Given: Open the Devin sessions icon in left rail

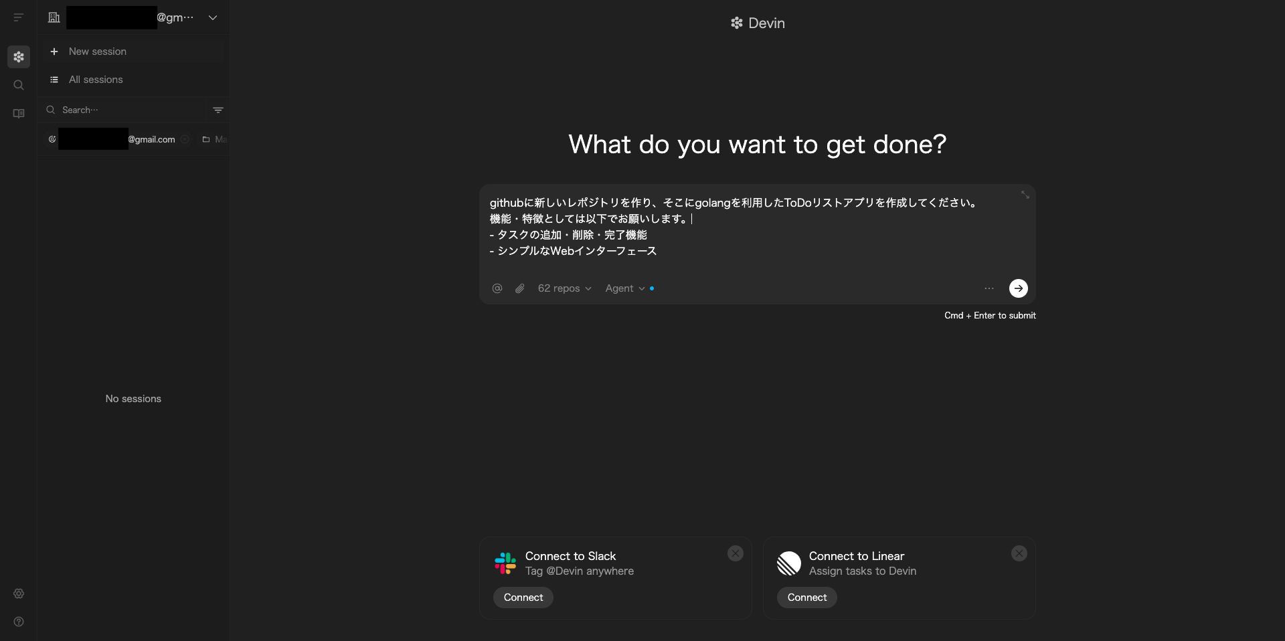Looking at the screenshot, I should click(x=19, y=57).
